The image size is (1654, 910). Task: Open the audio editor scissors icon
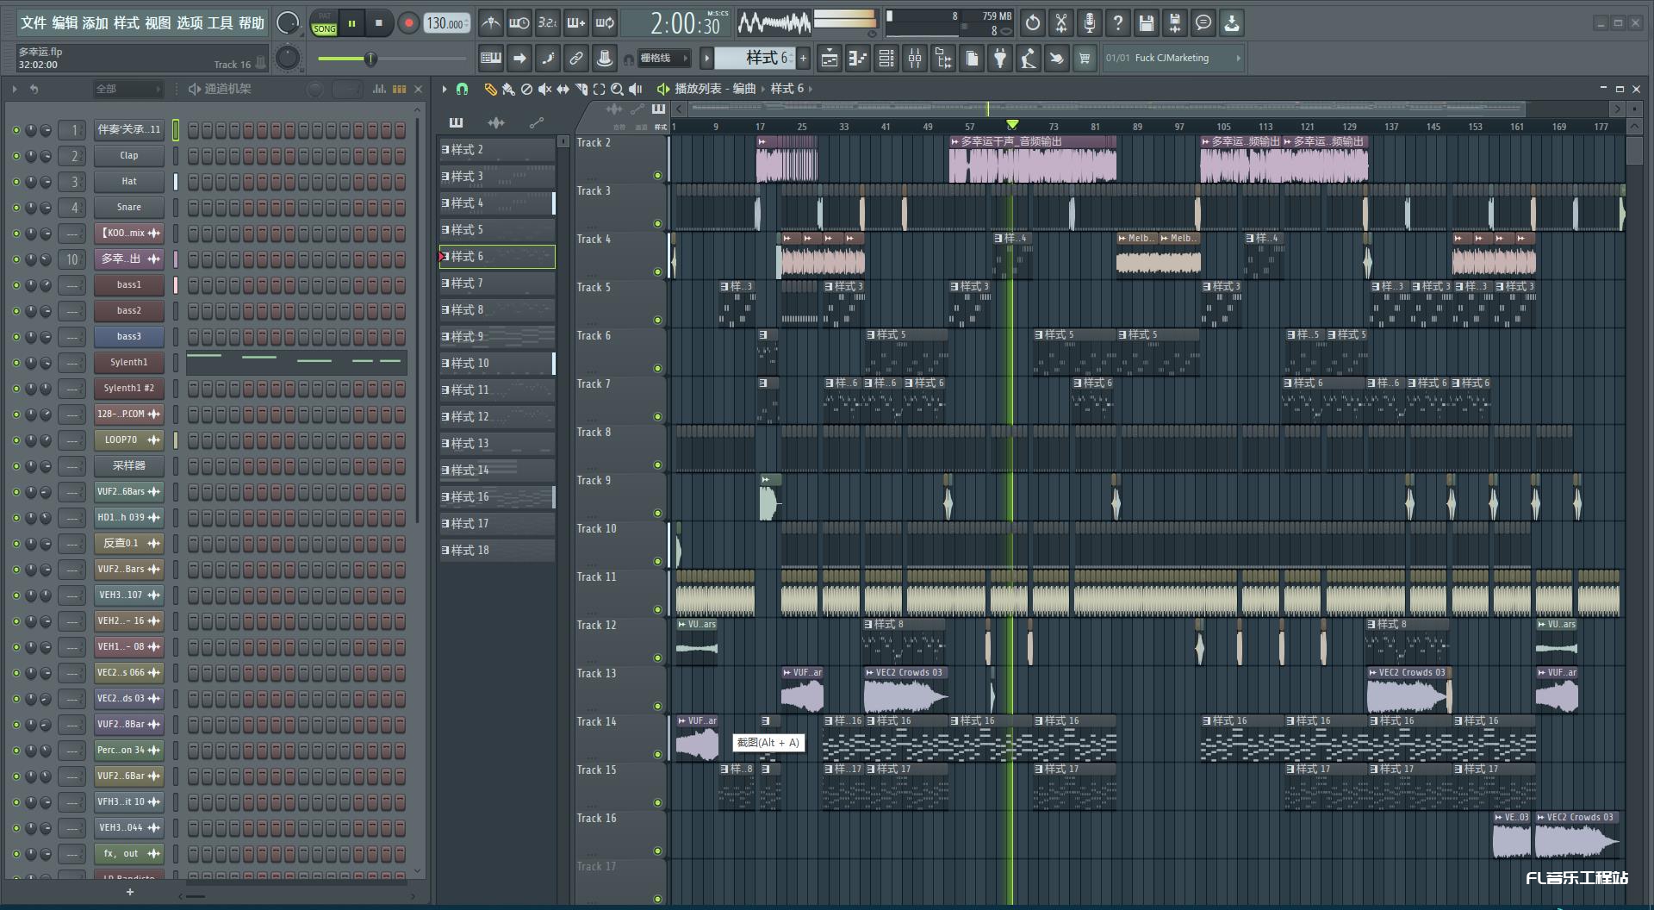point(1061,23)
